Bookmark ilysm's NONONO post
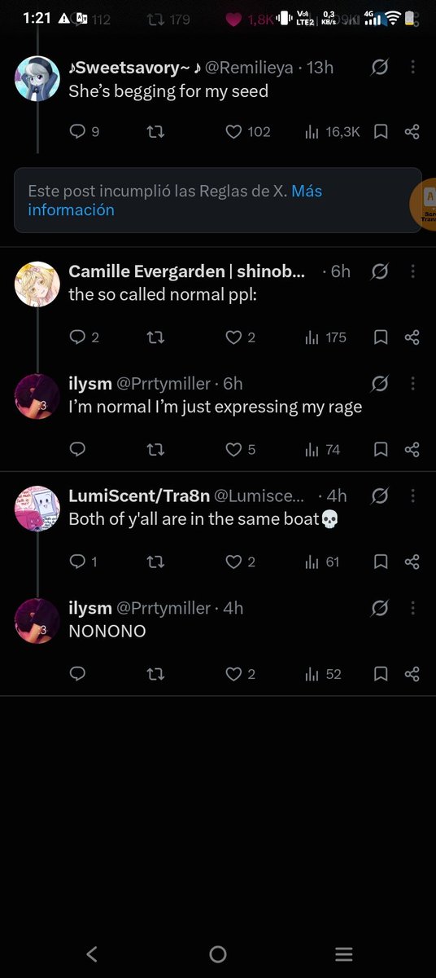The width and height of the screenshot is (436, 978). 381,674
